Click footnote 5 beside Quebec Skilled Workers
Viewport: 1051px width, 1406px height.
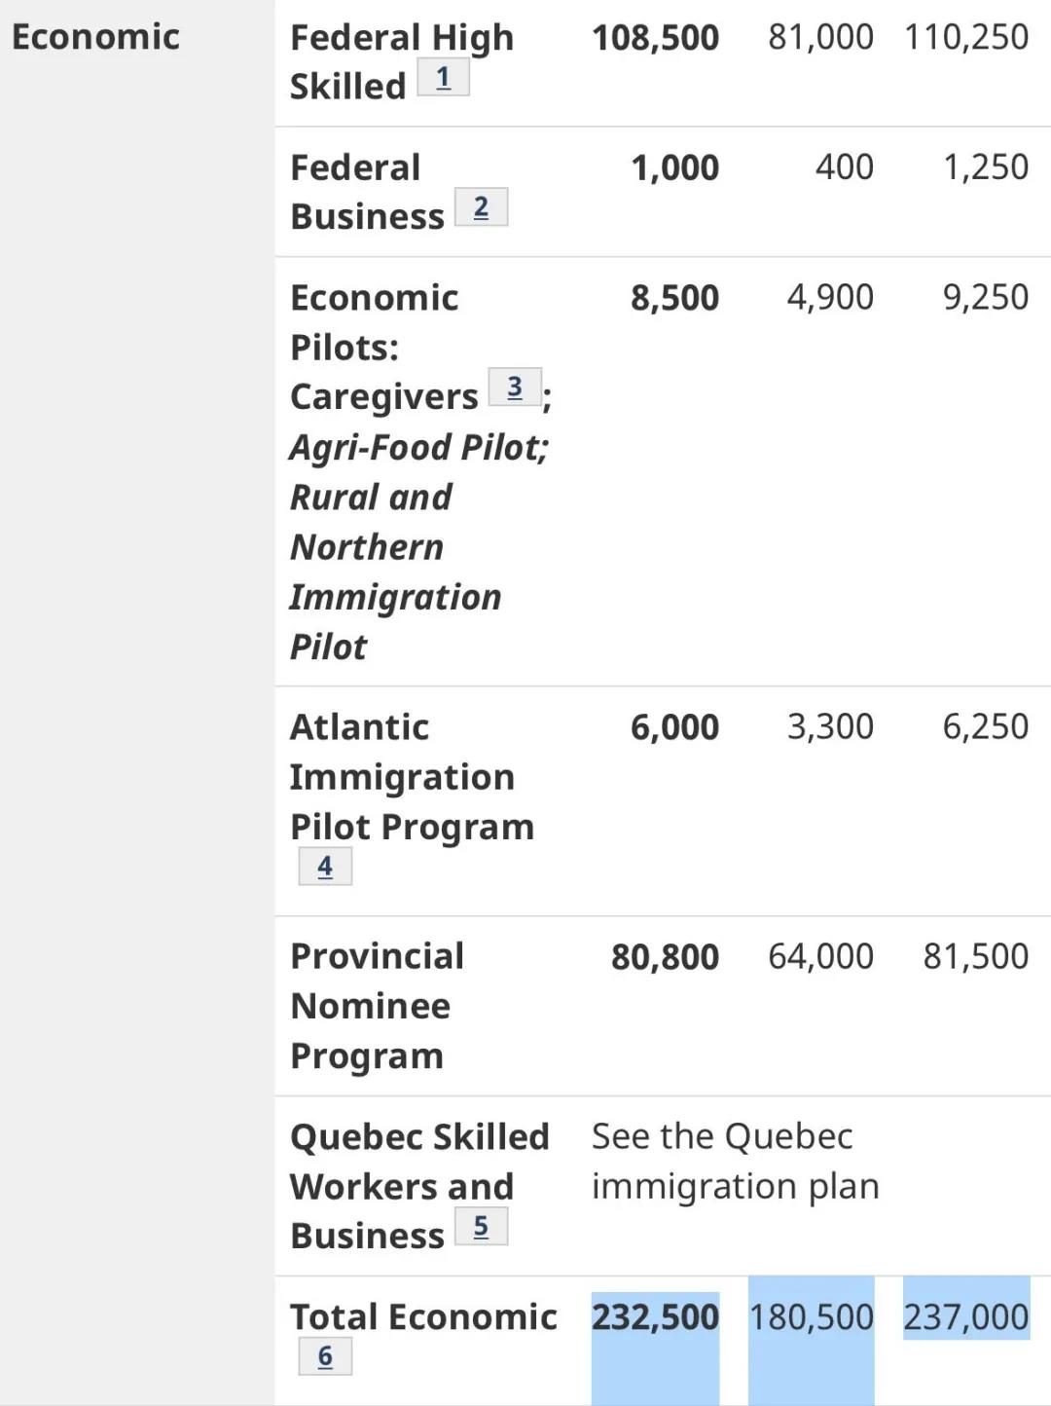481,1227
